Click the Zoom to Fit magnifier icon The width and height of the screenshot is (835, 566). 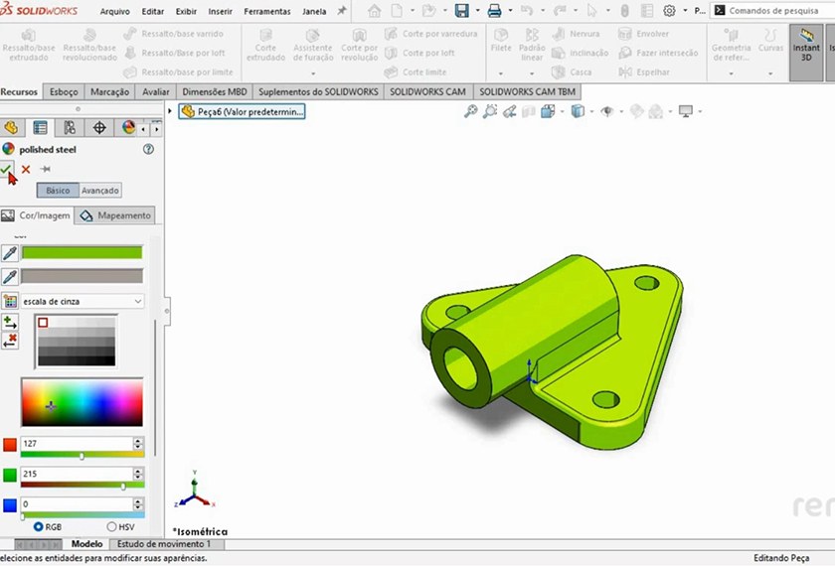click(x=471, y=112)
